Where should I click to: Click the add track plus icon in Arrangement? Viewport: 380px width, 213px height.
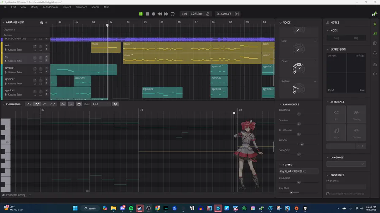[46, 22]
